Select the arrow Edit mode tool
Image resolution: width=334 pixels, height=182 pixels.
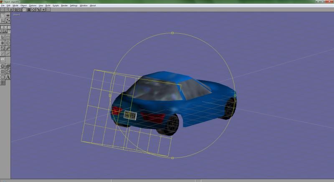[3, 15]
